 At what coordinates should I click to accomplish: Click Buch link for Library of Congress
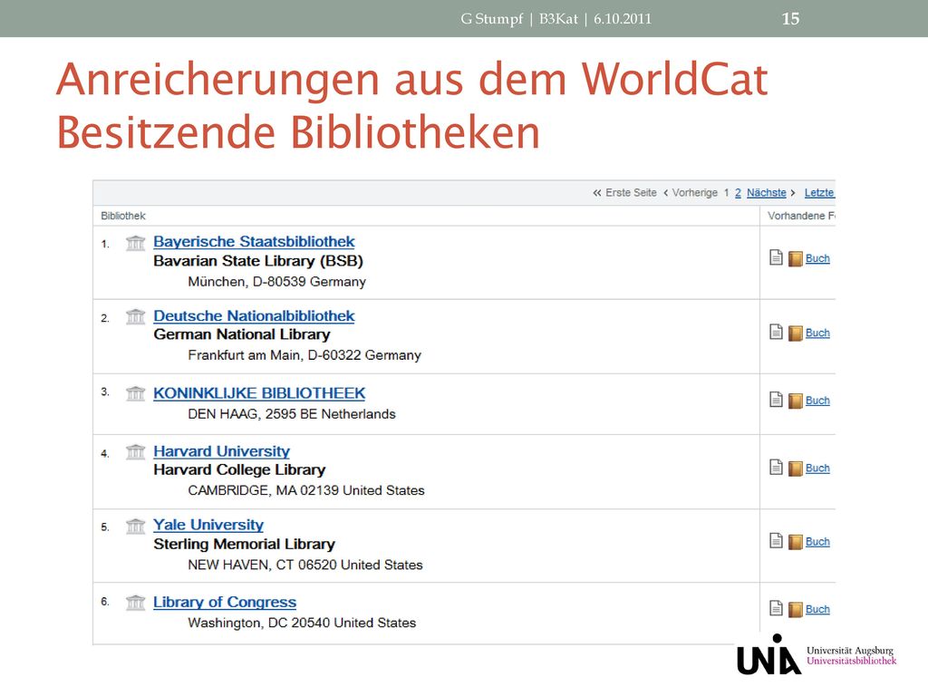tap(817, 609)
